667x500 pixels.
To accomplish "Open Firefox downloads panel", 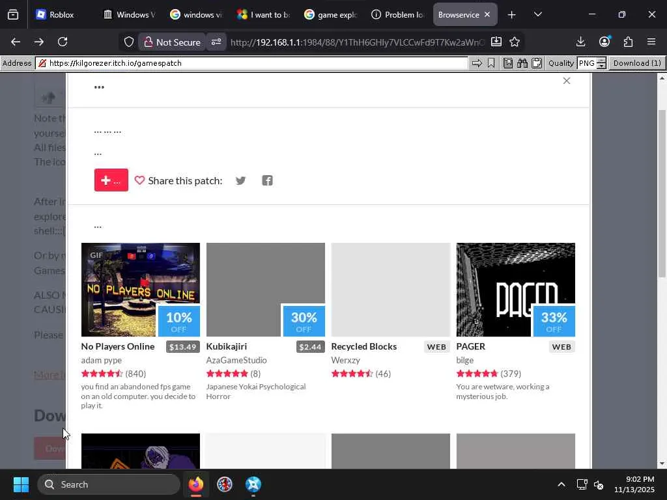I will click(580, 42).
